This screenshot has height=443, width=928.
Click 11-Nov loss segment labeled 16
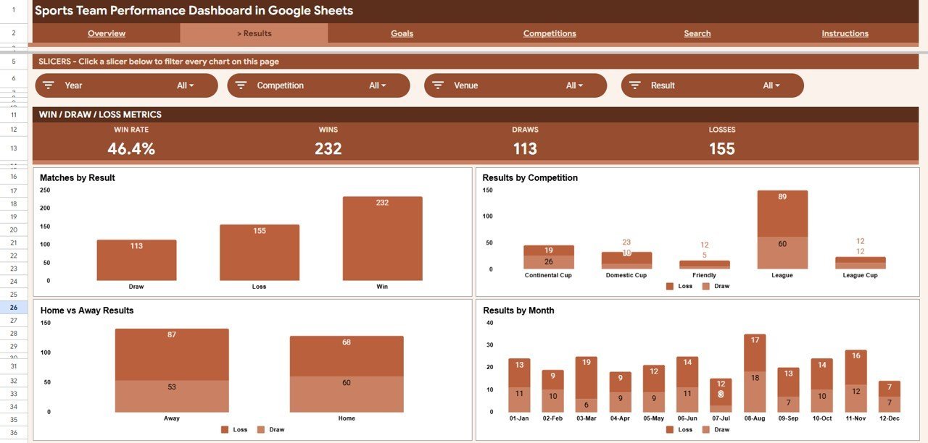tap(856, 368)
